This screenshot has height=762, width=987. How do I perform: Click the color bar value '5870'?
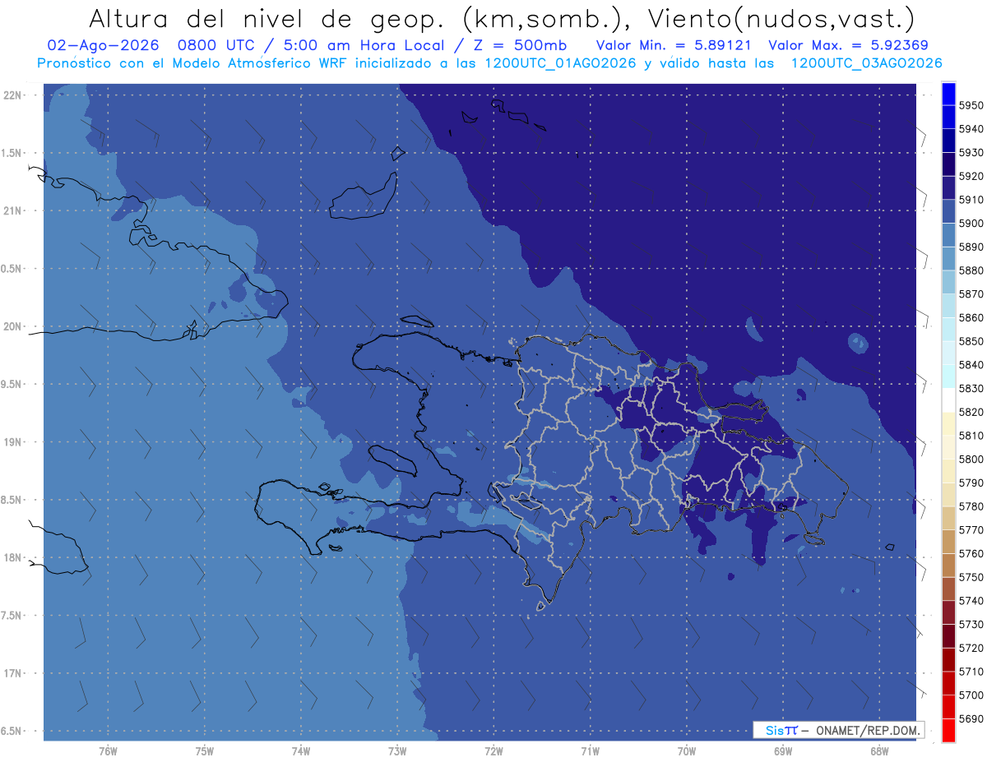[971, 294]
